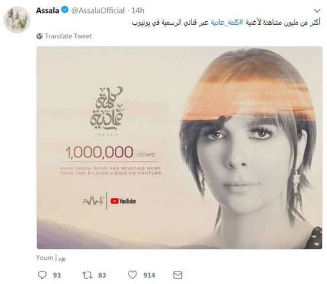Click the retweet count 83
Viewport: 327px width, 284px height.
click(x=102, y=275)
